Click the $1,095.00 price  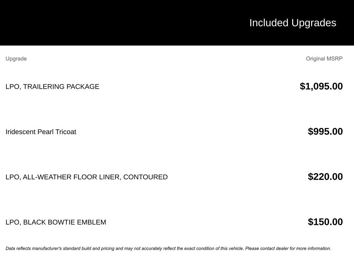click(321, 86)
